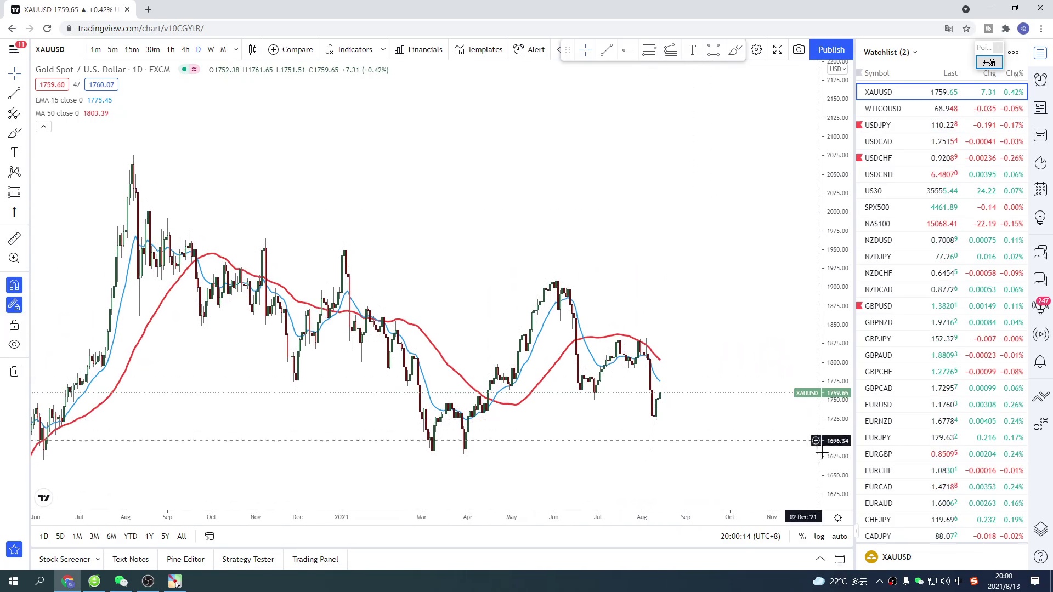Open WeChat from the Windows taskbar
The height and width of the screenshot is (592, 1053).
(121, 581)
